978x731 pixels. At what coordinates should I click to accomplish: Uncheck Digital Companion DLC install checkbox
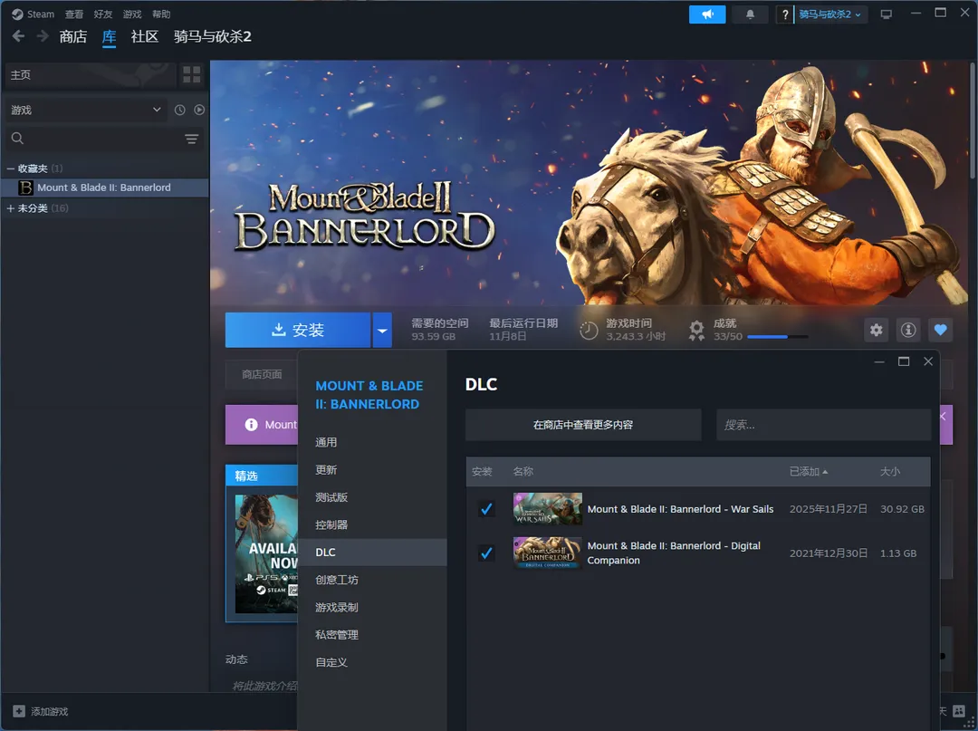[x=486, y=553]
